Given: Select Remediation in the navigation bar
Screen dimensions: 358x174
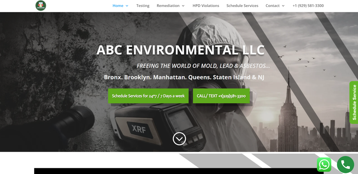Looking at the screenshot, I should 168,6.
